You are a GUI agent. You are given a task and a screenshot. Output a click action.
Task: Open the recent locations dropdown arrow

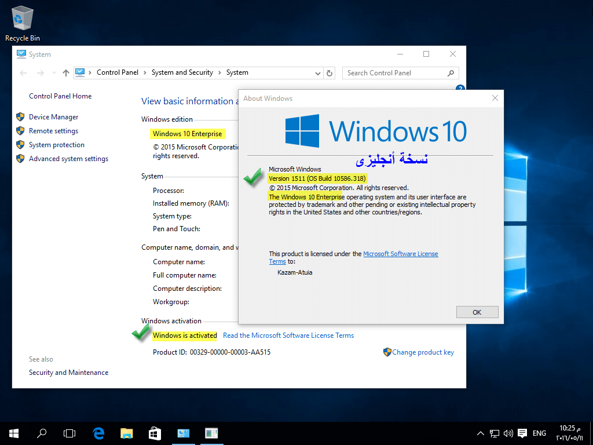[x=54, y=72]
